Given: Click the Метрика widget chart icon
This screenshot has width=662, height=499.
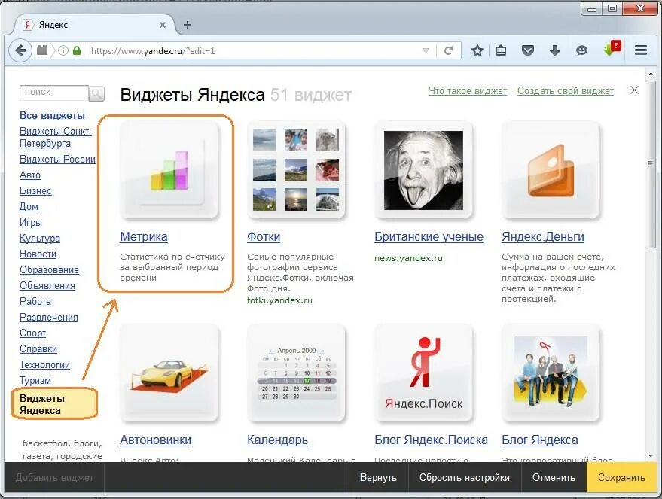Looking at the screenshot, I should [x=169, y=170].
